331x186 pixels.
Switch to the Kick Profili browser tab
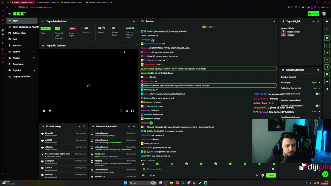tap(48, 2)
